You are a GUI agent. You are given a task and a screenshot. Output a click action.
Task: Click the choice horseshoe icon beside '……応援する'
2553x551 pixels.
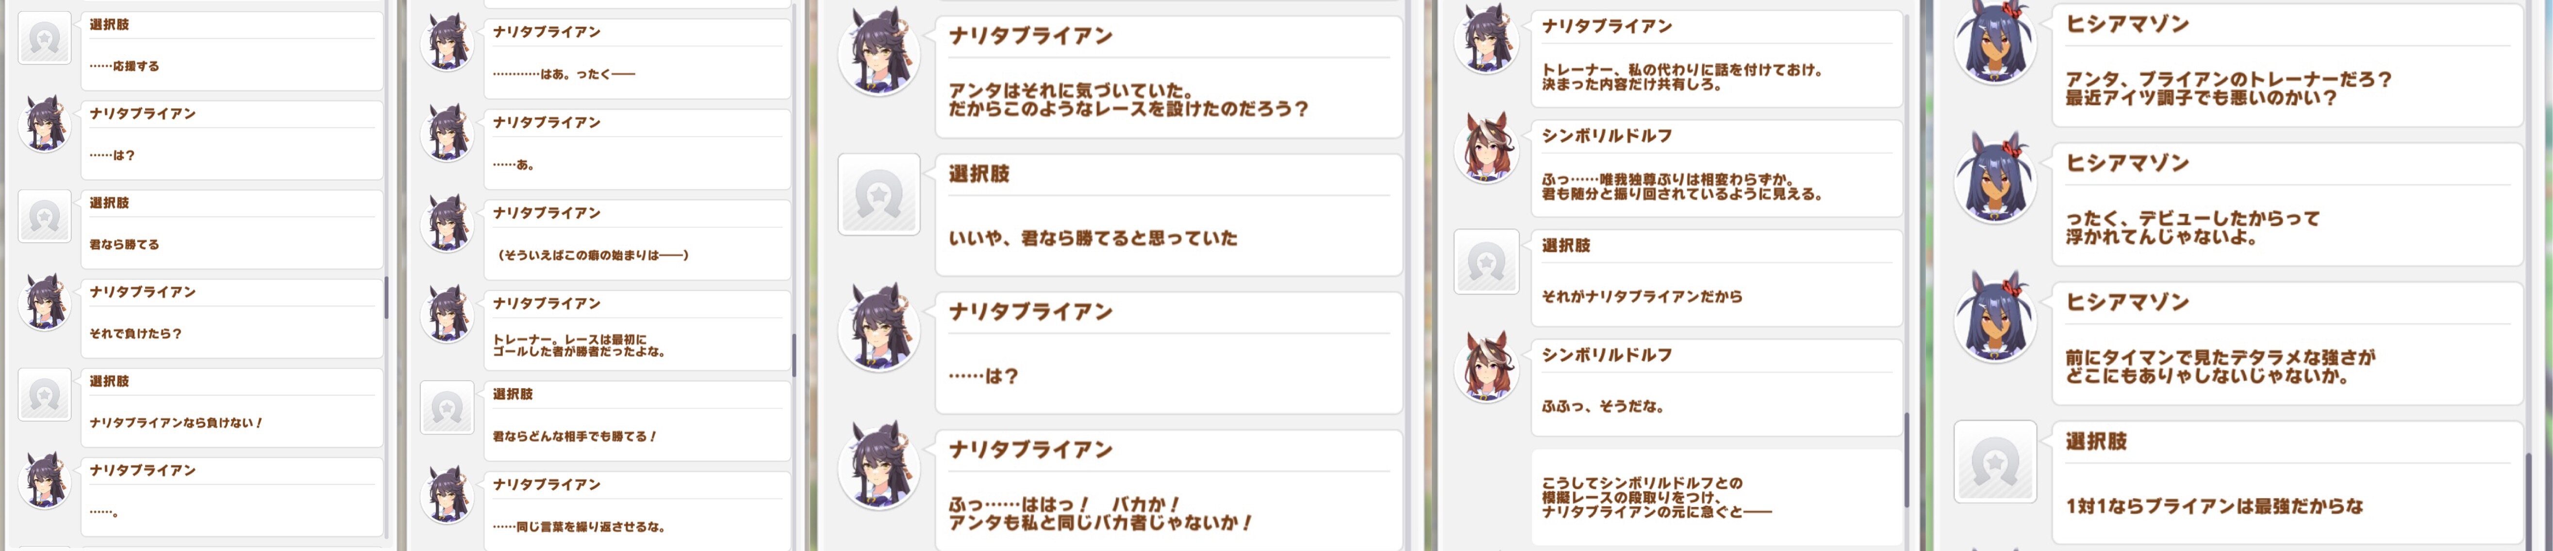tap(45, 38)
